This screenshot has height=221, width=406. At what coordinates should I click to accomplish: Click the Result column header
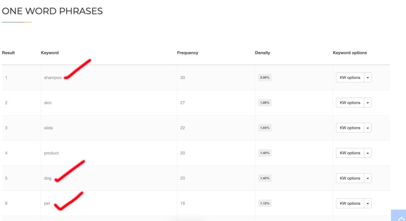(8, 53)
